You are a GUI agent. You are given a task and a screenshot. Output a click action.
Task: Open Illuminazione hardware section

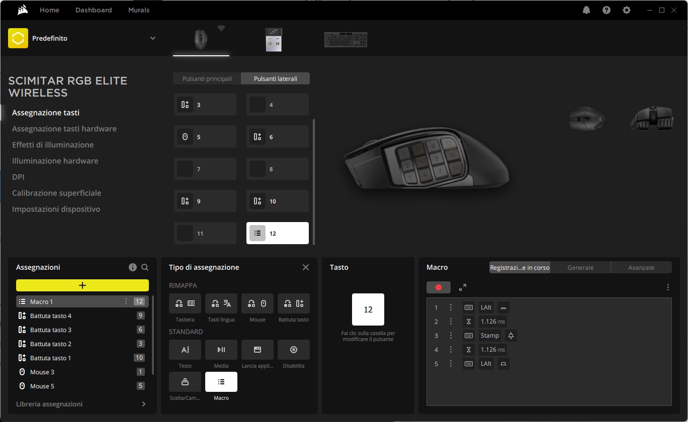(55, 161)
